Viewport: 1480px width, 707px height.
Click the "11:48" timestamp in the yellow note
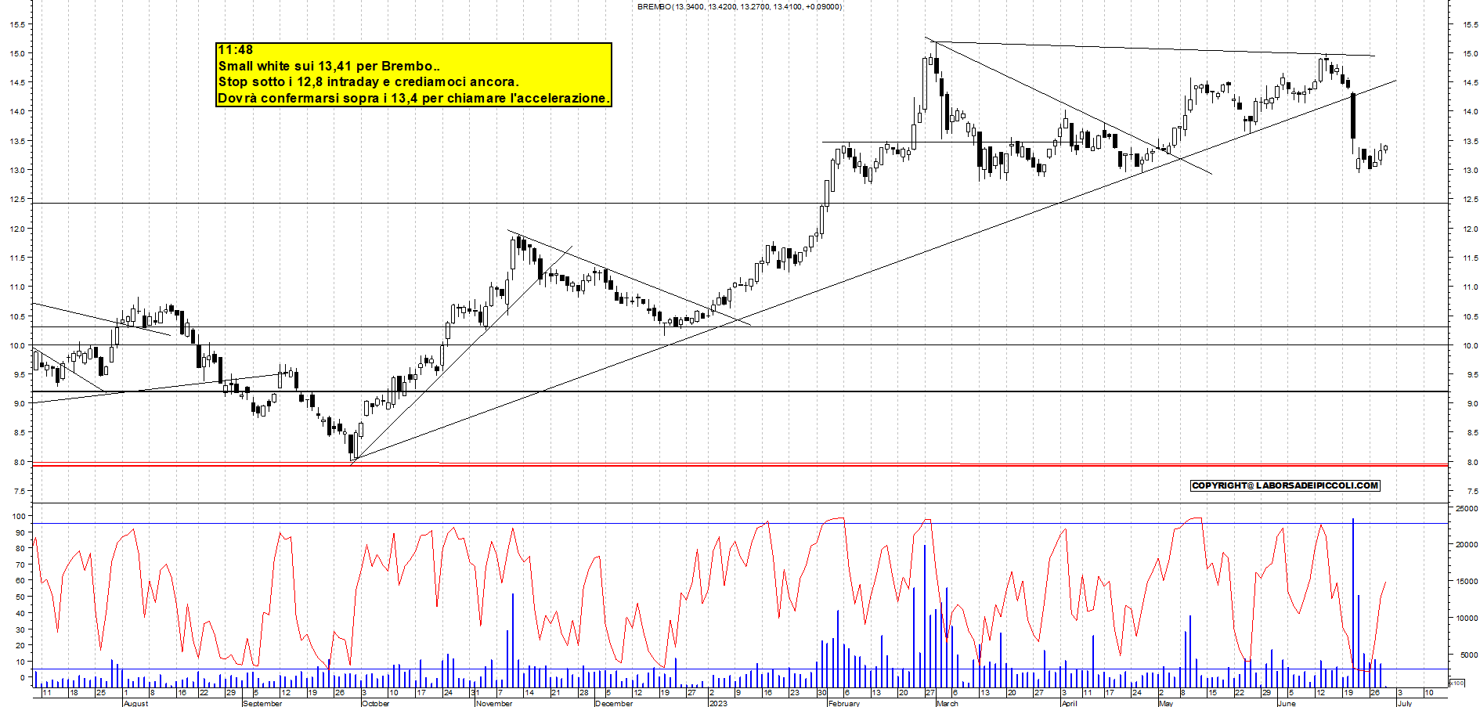[x=236, y=50]
